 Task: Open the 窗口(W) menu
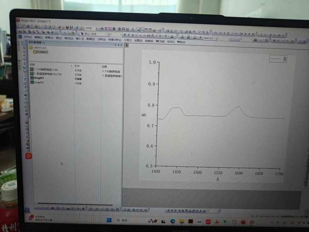pyautogui.click(x=160, y=41)
